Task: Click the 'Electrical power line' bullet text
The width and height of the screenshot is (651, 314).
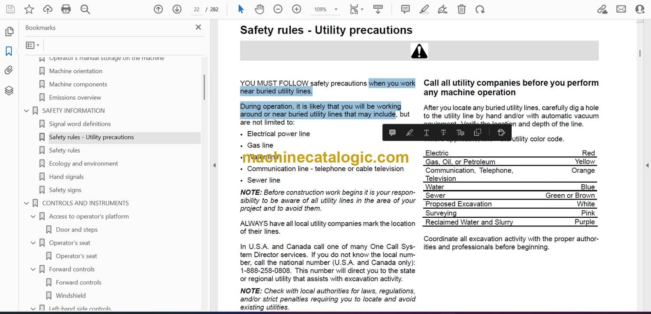Action: [x=279, y=134]
